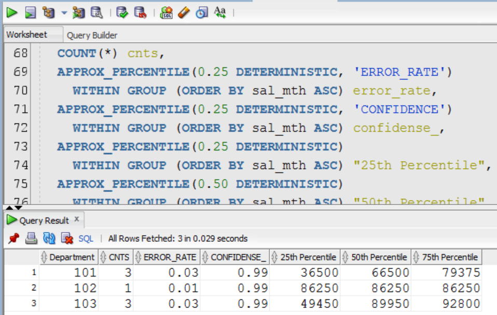The height and width of the screenshot is (315, 497).
Task: Click line number 68 in gutter
Action: coord(20,53)
